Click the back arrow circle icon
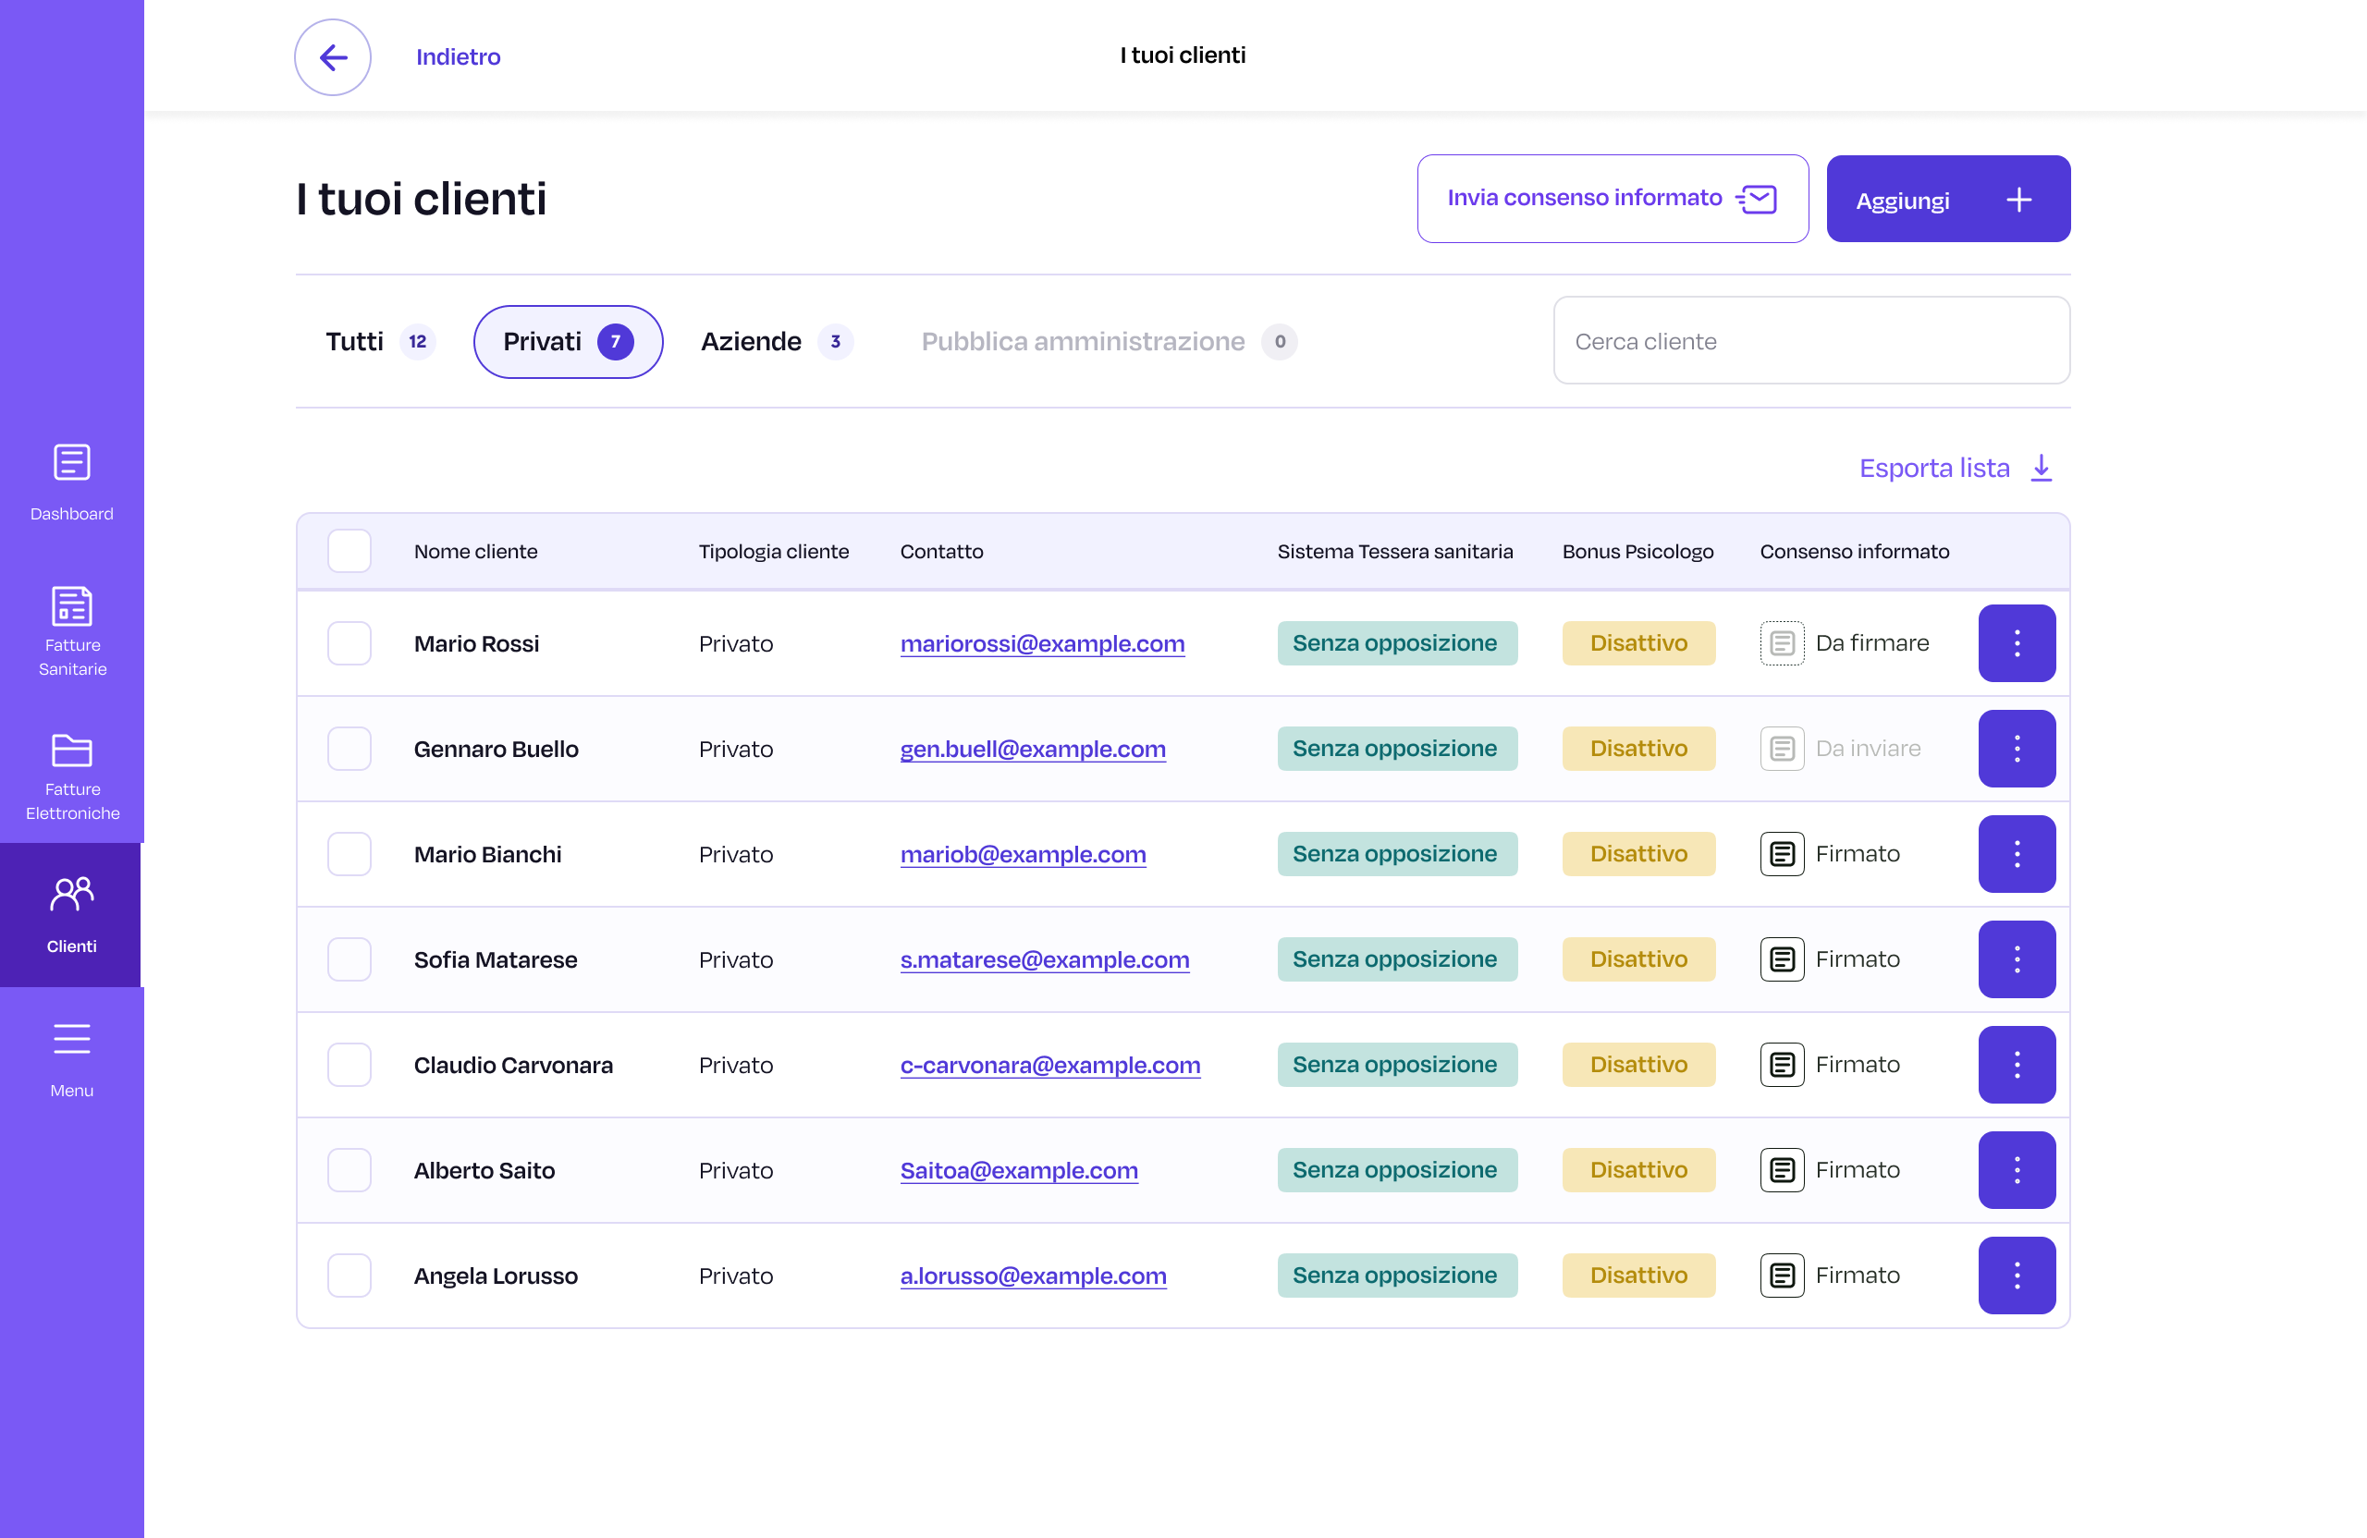The width and height of the screenshot is (2367, 1538). (x=332, y=56)
